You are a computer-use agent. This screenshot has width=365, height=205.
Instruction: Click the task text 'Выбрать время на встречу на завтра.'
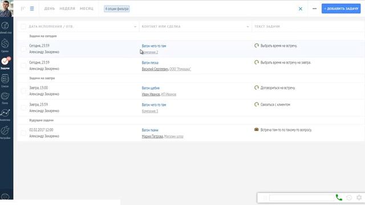pos(286,63)
